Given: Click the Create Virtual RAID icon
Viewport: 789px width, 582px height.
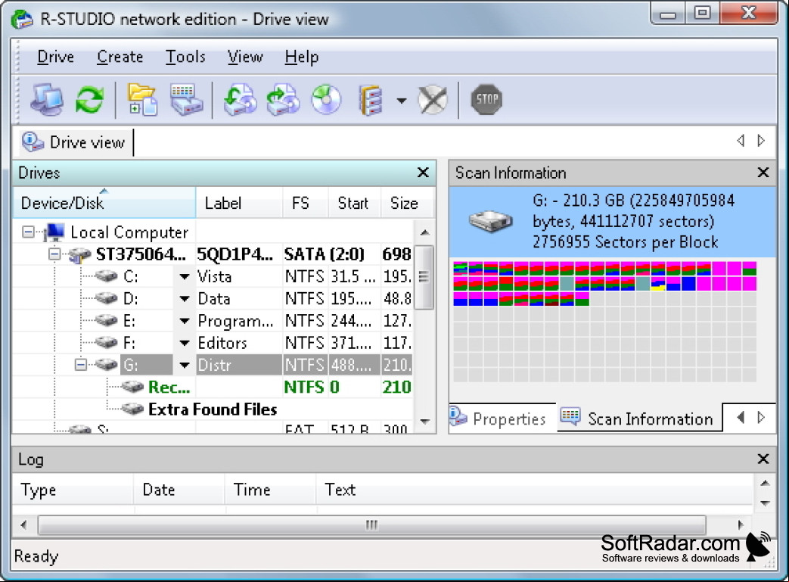Looking at the screenshot, I should (x=371, y=100).
